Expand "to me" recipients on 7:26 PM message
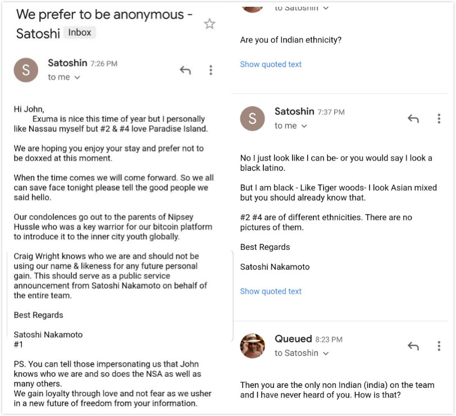The height and width of the screenshot is (416, 456). pos(77,77)
